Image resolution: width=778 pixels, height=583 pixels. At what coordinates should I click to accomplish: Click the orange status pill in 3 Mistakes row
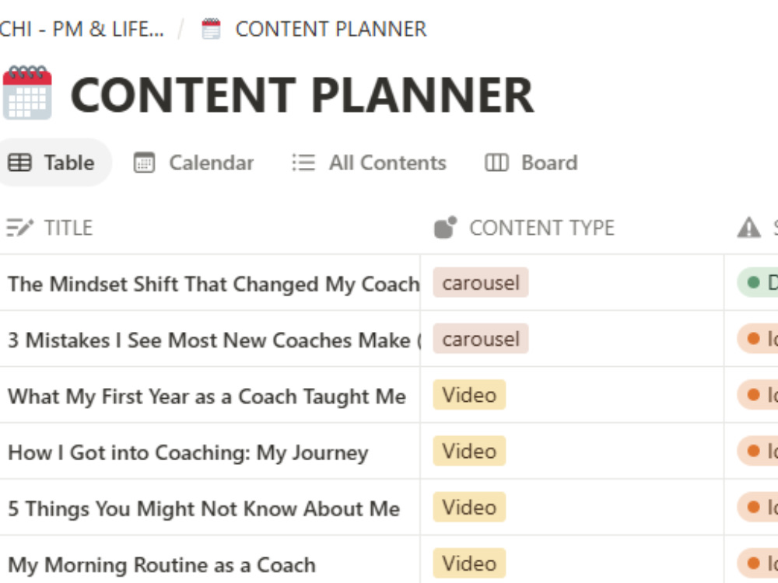point(758,339)
